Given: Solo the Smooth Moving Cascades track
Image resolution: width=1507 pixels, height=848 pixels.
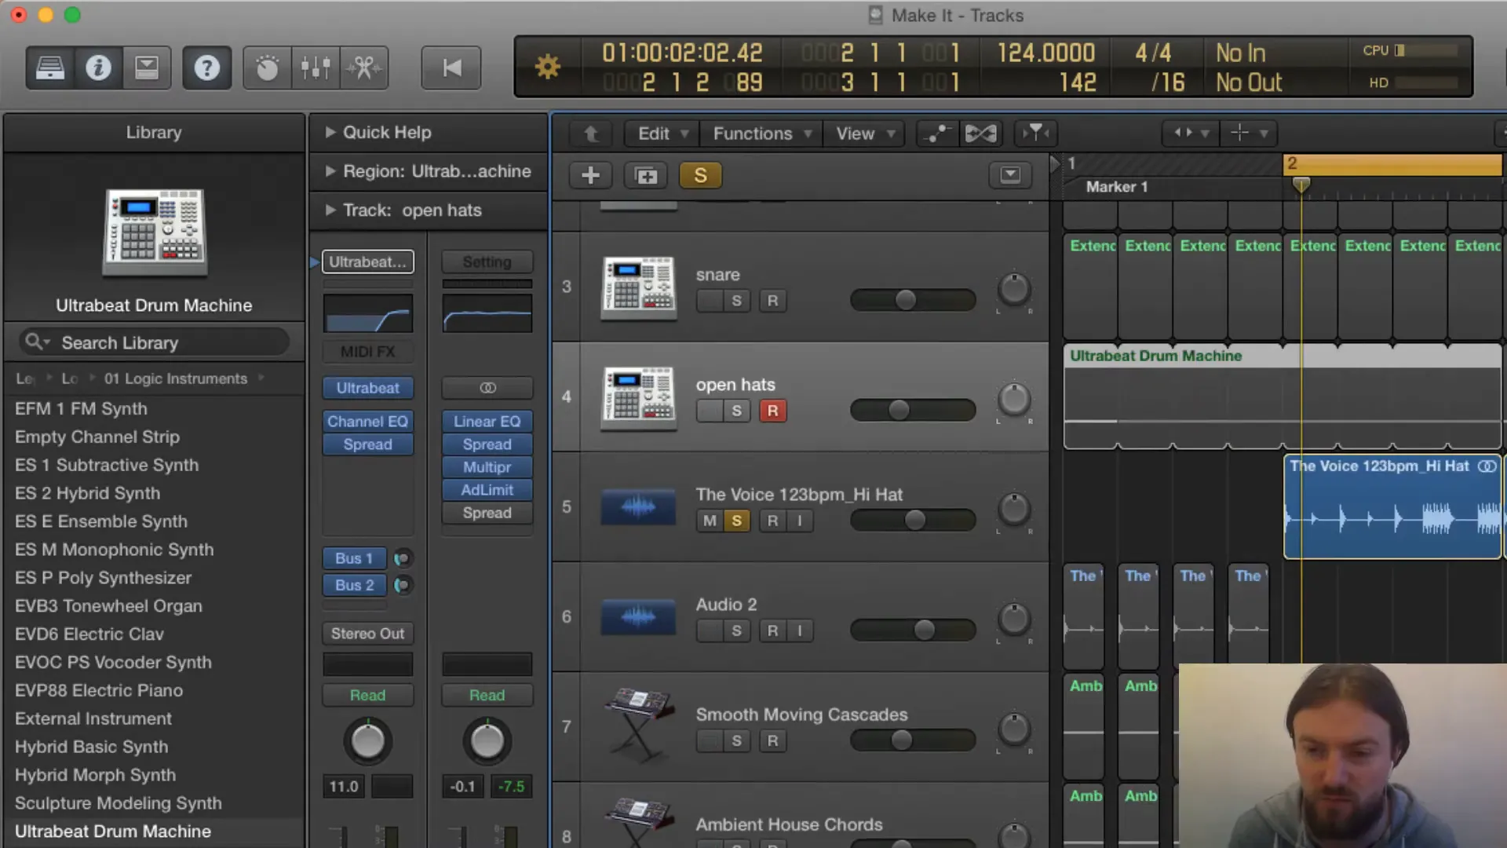Looking at the screenshot, I should tap(736, 740).
